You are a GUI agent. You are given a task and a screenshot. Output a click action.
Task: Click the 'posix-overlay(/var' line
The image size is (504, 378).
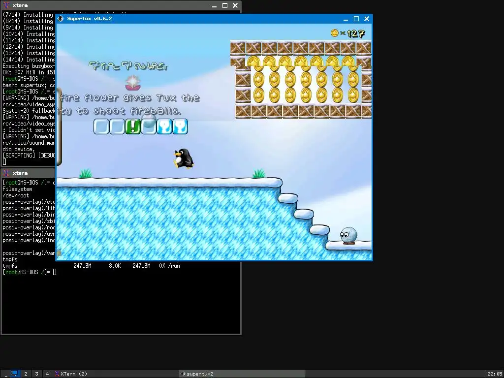click(29, 253)
